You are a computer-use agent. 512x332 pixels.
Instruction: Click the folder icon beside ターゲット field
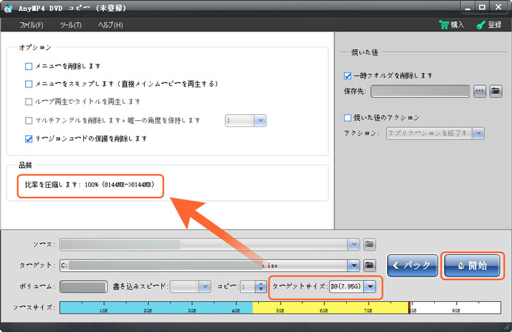(369, 265)
